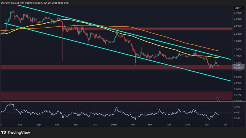Click the 1.9000 price axis label
246x138 pixels.
click(237, 41)
